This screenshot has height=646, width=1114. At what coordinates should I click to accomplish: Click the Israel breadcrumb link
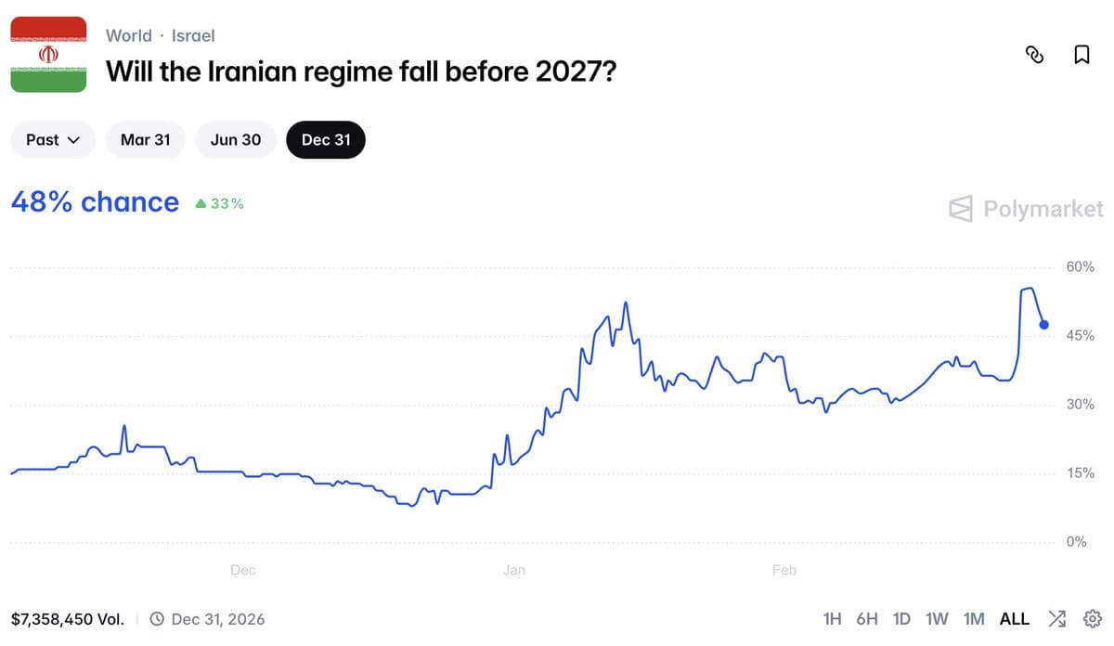tap(195, 35)
